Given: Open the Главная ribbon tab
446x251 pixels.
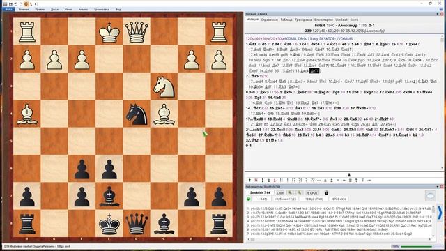Looking at the screenshot, I should (24, 9).
